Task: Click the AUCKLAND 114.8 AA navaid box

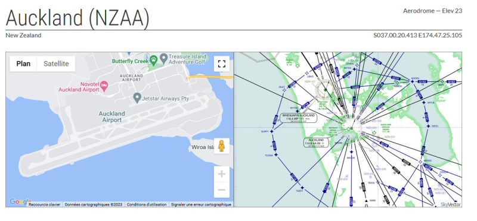Action: point(316,143)
